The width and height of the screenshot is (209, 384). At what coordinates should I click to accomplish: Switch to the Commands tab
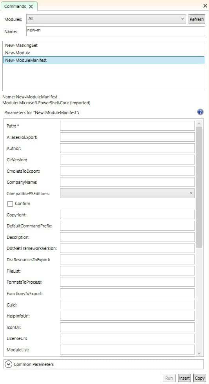coord(15,7)
